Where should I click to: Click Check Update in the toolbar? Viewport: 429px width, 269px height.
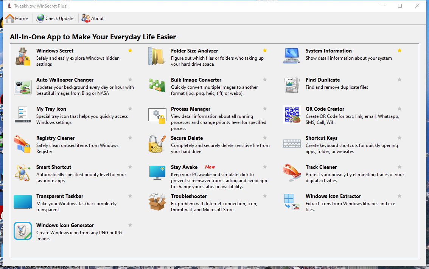click(x=55, y=18)
